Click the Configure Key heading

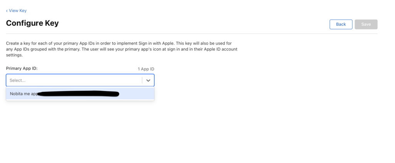(32, 23)
